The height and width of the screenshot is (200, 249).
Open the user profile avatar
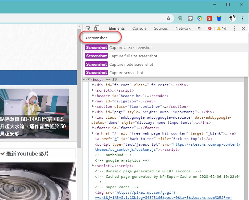232,18
